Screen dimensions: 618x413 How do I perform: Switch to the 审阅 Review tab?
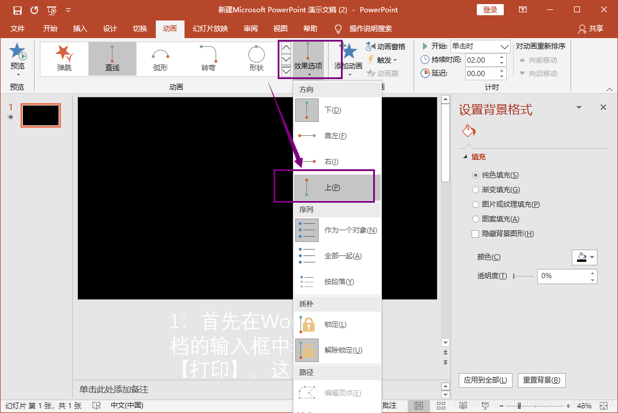pos(251,28)
